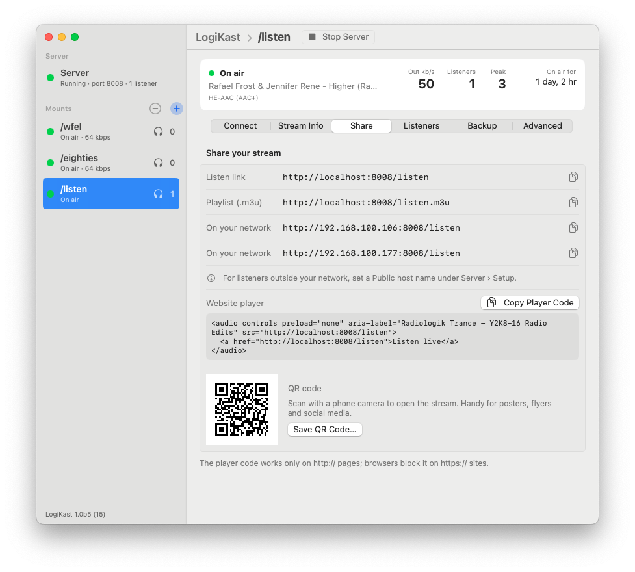Viewport: 635px width, 572px height.
Task: Add a new mount with plus icon
Action: coord(177,109)
